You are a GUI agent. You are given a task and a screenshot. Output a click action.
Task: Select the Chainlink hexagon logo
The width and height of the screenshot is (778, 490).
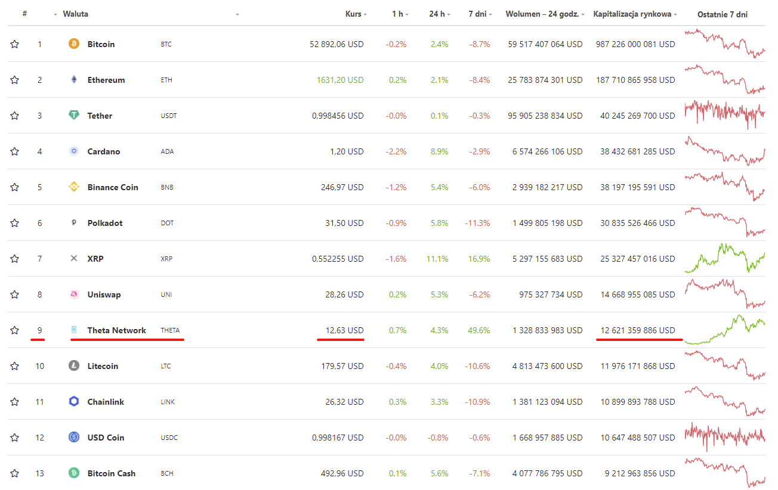click(74, 402)
